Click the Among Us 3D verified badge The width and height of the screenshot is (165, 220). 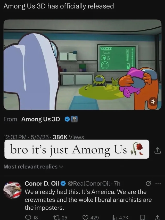(x=67, y=119)
